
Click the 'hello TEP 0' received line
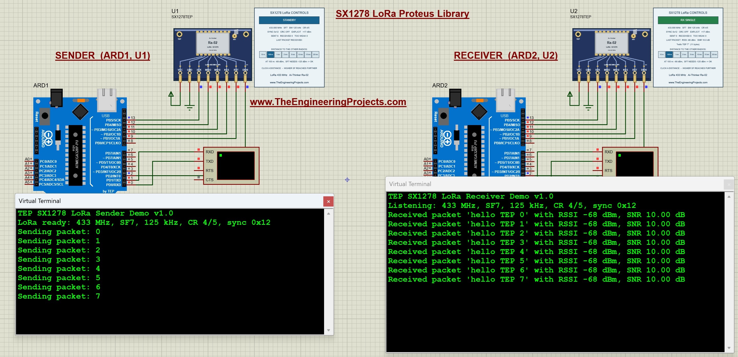click(x=536, y=215)
